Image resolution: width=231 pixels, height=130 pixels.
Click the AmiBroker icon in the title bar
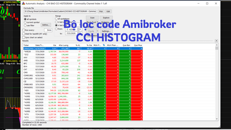pyautogui.click(x=23, y=3)
